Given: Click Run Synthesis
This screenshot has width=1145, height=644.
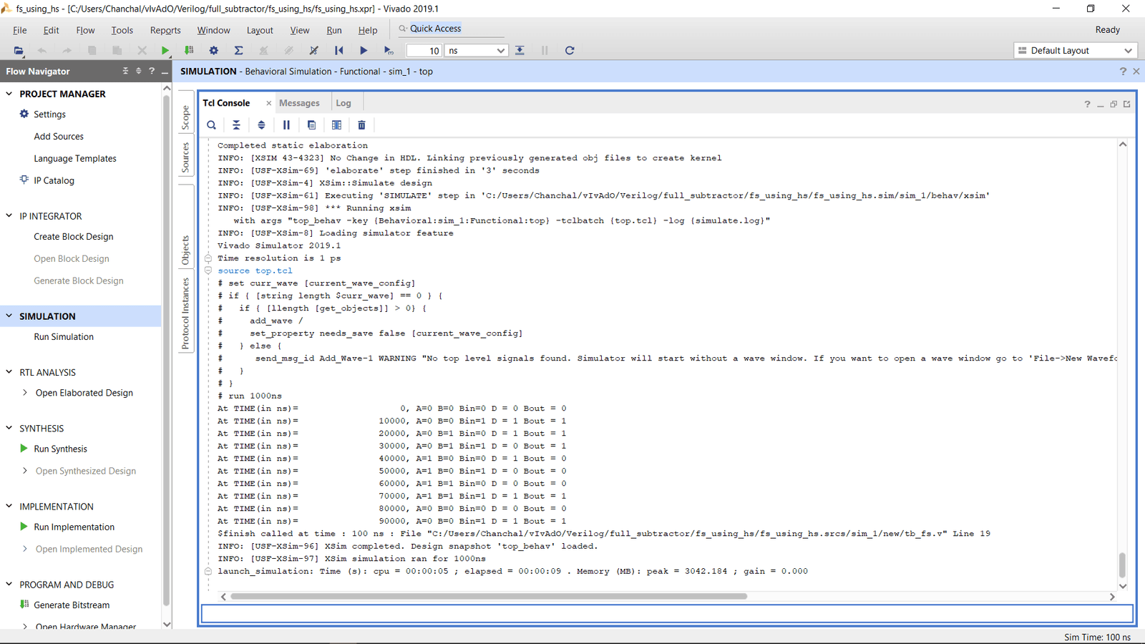Looking at the screenshot, I should [x=60, y=449].
